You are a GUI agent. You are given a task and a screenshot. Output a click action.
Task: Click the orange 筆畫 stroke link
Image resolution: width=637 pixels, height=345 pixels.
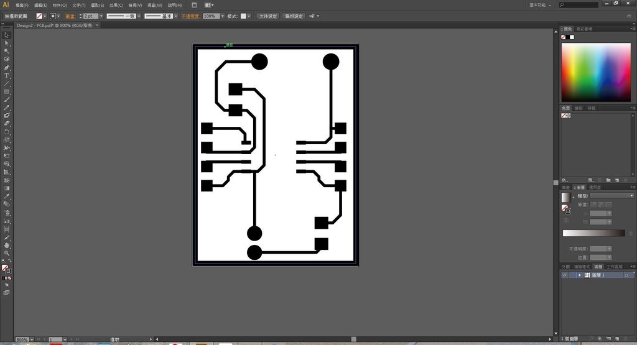(70, 16)
